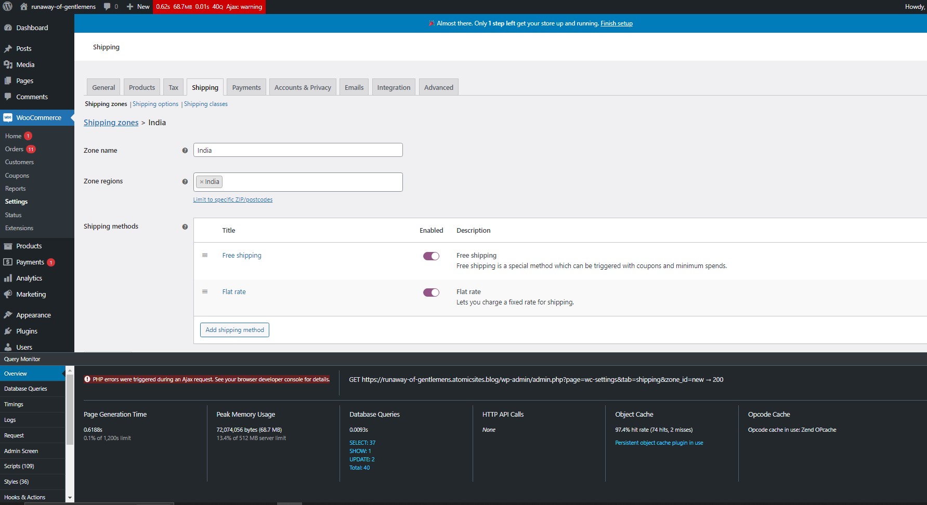The image size is (927, 505).
Task: Open WooCommerce Reports submenu item
Action: click(x=15, y=189)
